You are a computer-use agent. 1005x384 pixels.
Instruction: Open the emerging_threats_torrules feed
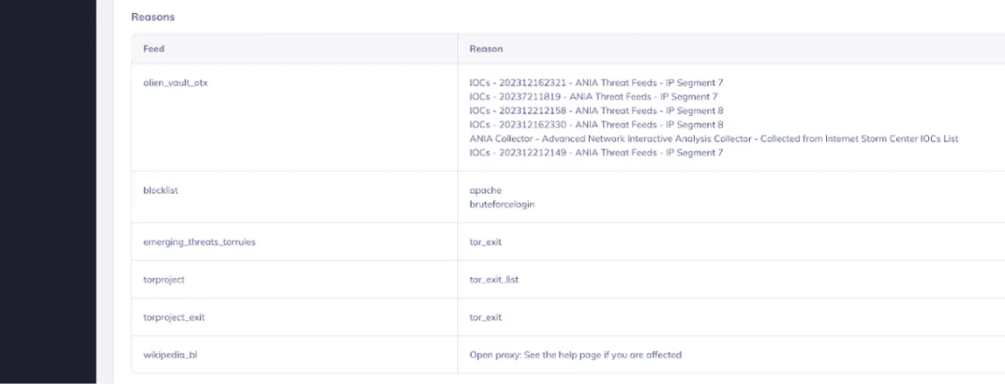click(199, 242)
